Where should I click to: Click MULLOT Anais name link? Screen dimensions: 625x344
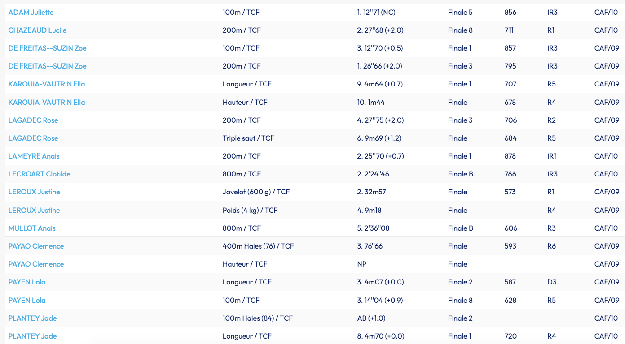(32, 228)
